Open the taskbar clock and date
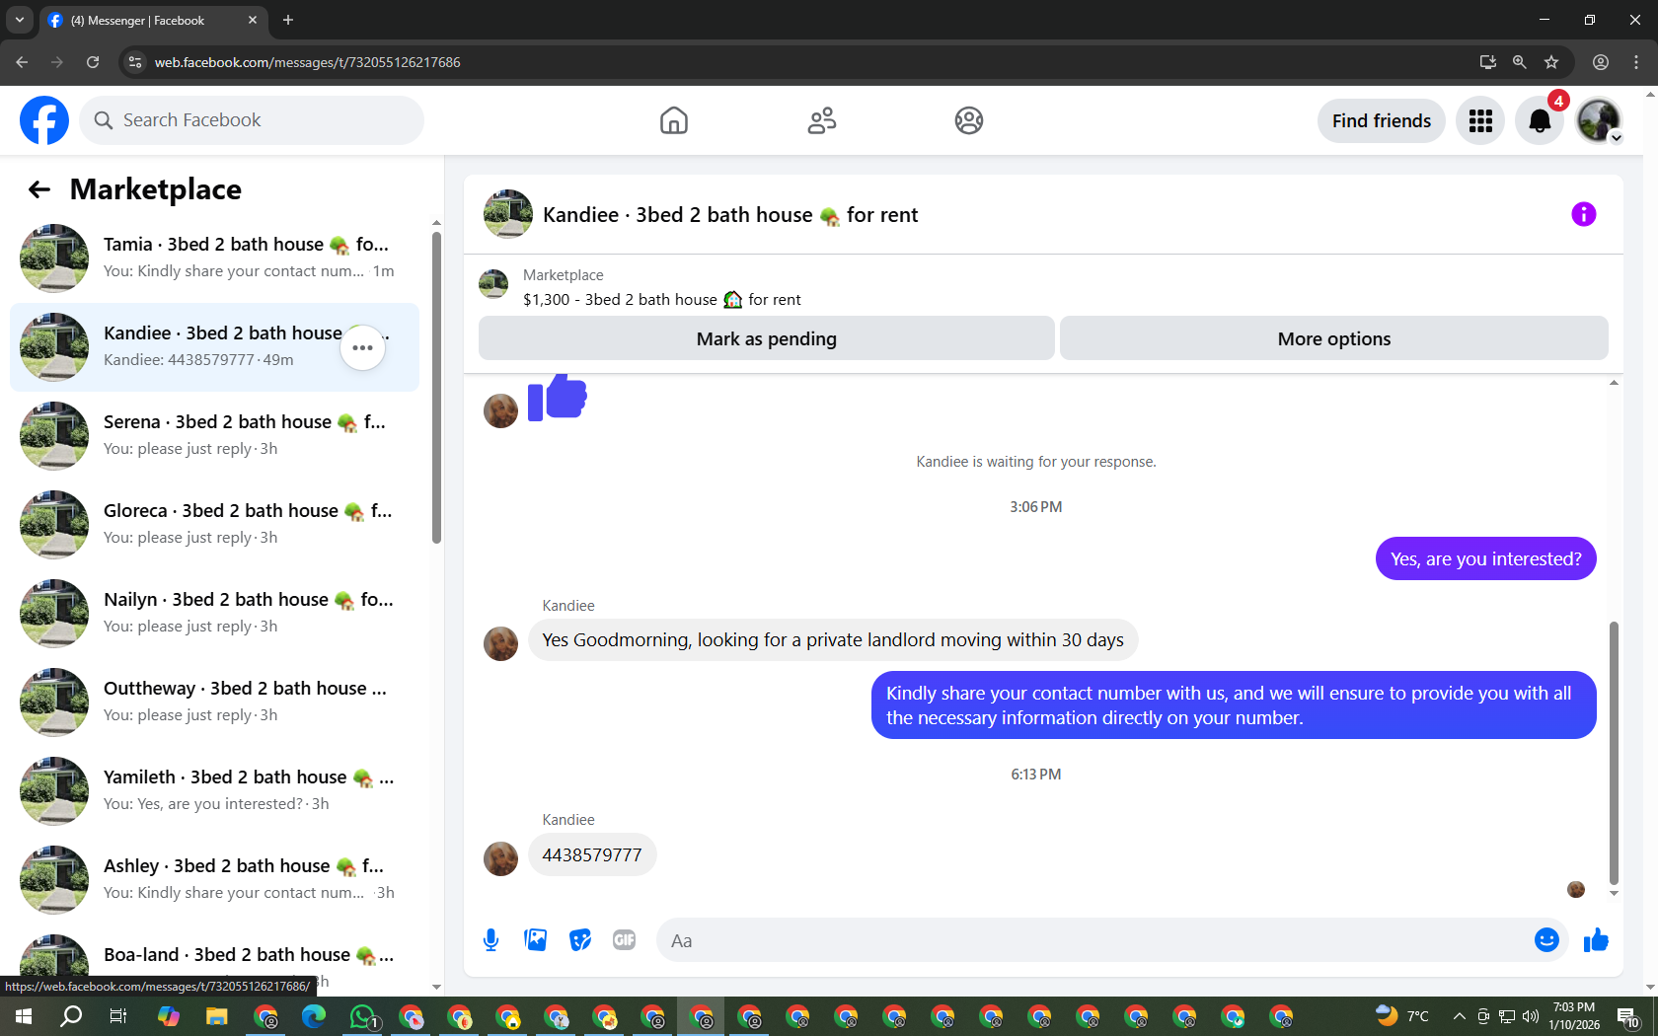The height and width of the screenshot is (1036, 1658). (1574, 1016)
